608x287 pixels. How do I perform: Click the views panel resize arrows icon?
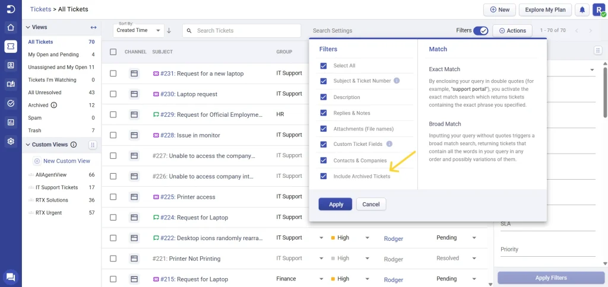(93, 27)
